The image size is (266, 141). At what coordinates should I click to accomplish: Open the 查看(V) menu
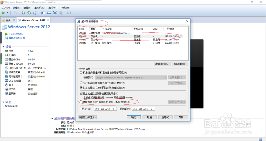tap(27, 8)
